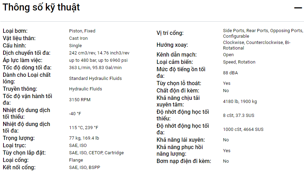Click the Loại bơm label
Image resolution: width=304 pixels, height=178 pixels.
pyautogui.click(x=15, y=31)
